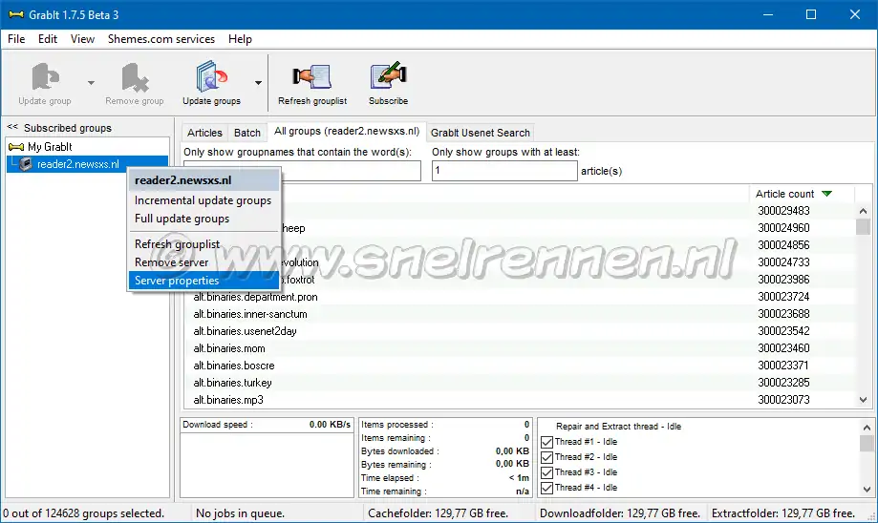Select the alt.binaries.usenet2day group row
The width and height of the screenshot is (878, 523).
520,331
